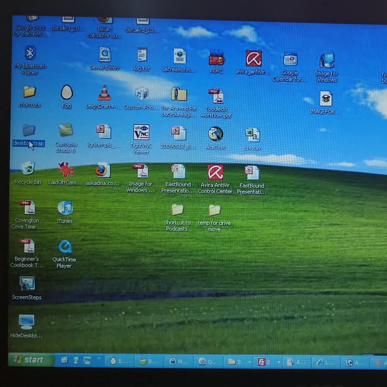The image size is (387, 387).
Task: Expand the Quick Launch chevron on taskbar
Action: (99, 358)
